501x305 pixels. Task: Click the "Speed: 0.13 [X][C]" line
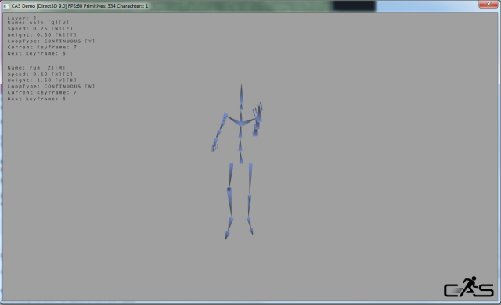click(40, 74)
